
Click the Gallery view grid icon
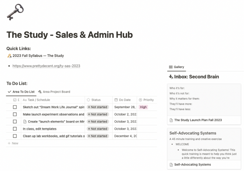pyautogui.click(x=171, y=67)
